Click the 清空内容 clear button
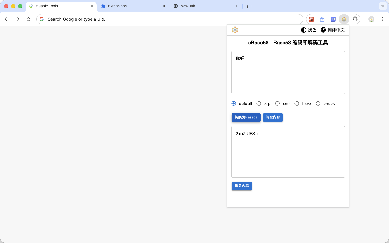 [x=273, y=118]
